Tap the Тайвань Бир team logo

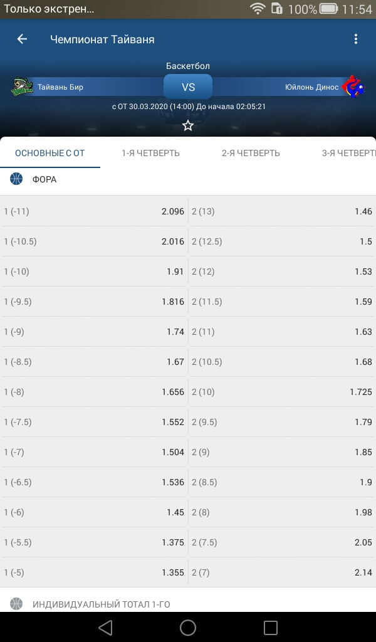point(22,87)
